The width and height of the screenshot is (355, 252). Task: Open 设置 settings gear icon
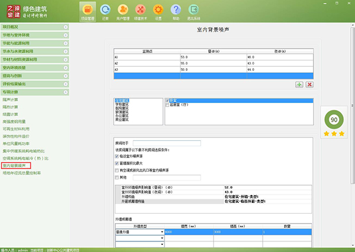pos(158,11)
